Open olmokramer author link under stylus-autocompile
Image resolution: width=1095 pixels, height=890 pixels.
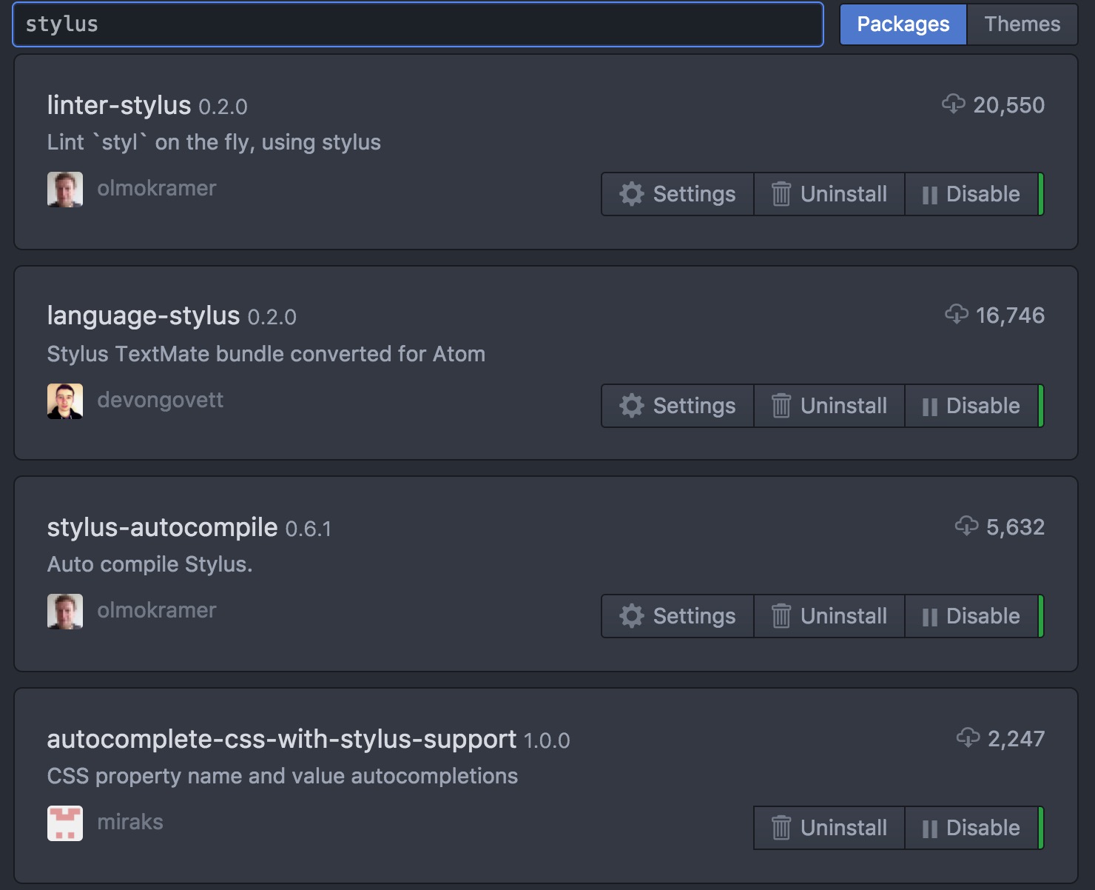pos(157,610)
